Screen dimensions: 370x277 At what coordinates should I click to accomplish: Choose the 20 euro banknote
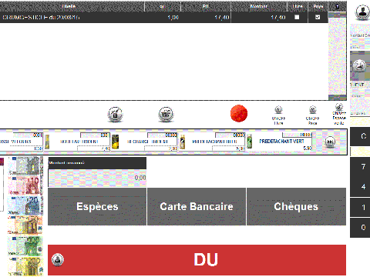(25, 205)
